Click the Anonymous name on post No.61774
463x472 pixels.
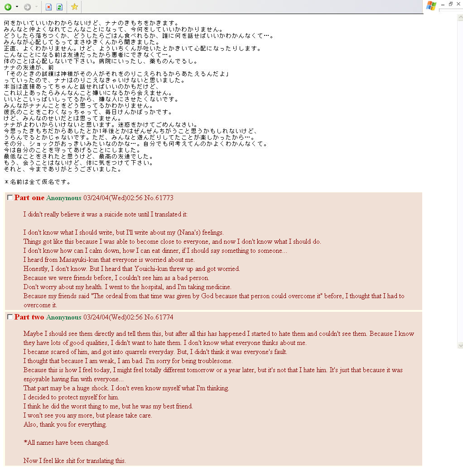(64, 317)
